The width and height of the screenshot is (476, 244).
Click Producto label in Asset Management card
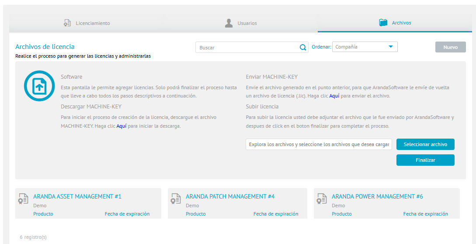click(x=43, y=214)
